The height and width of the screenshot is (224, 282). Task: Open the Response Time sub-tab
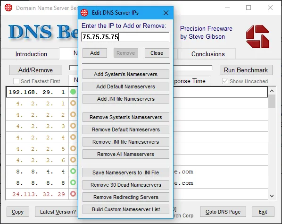click(192, 81)
